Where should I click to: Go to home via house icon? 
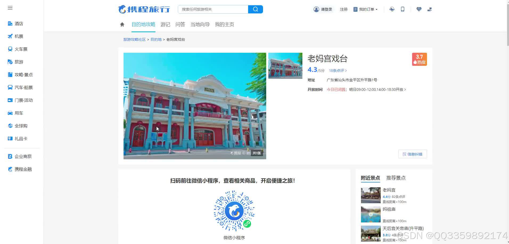pos(122,25)
